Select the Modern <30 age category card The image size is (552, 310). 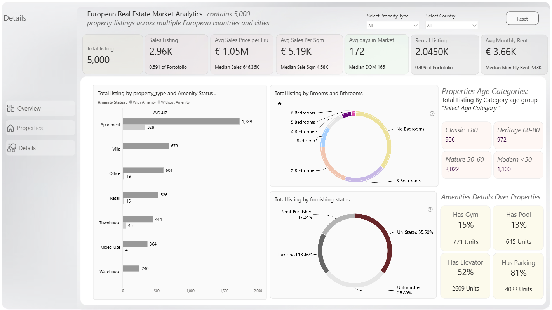(518, 165)
